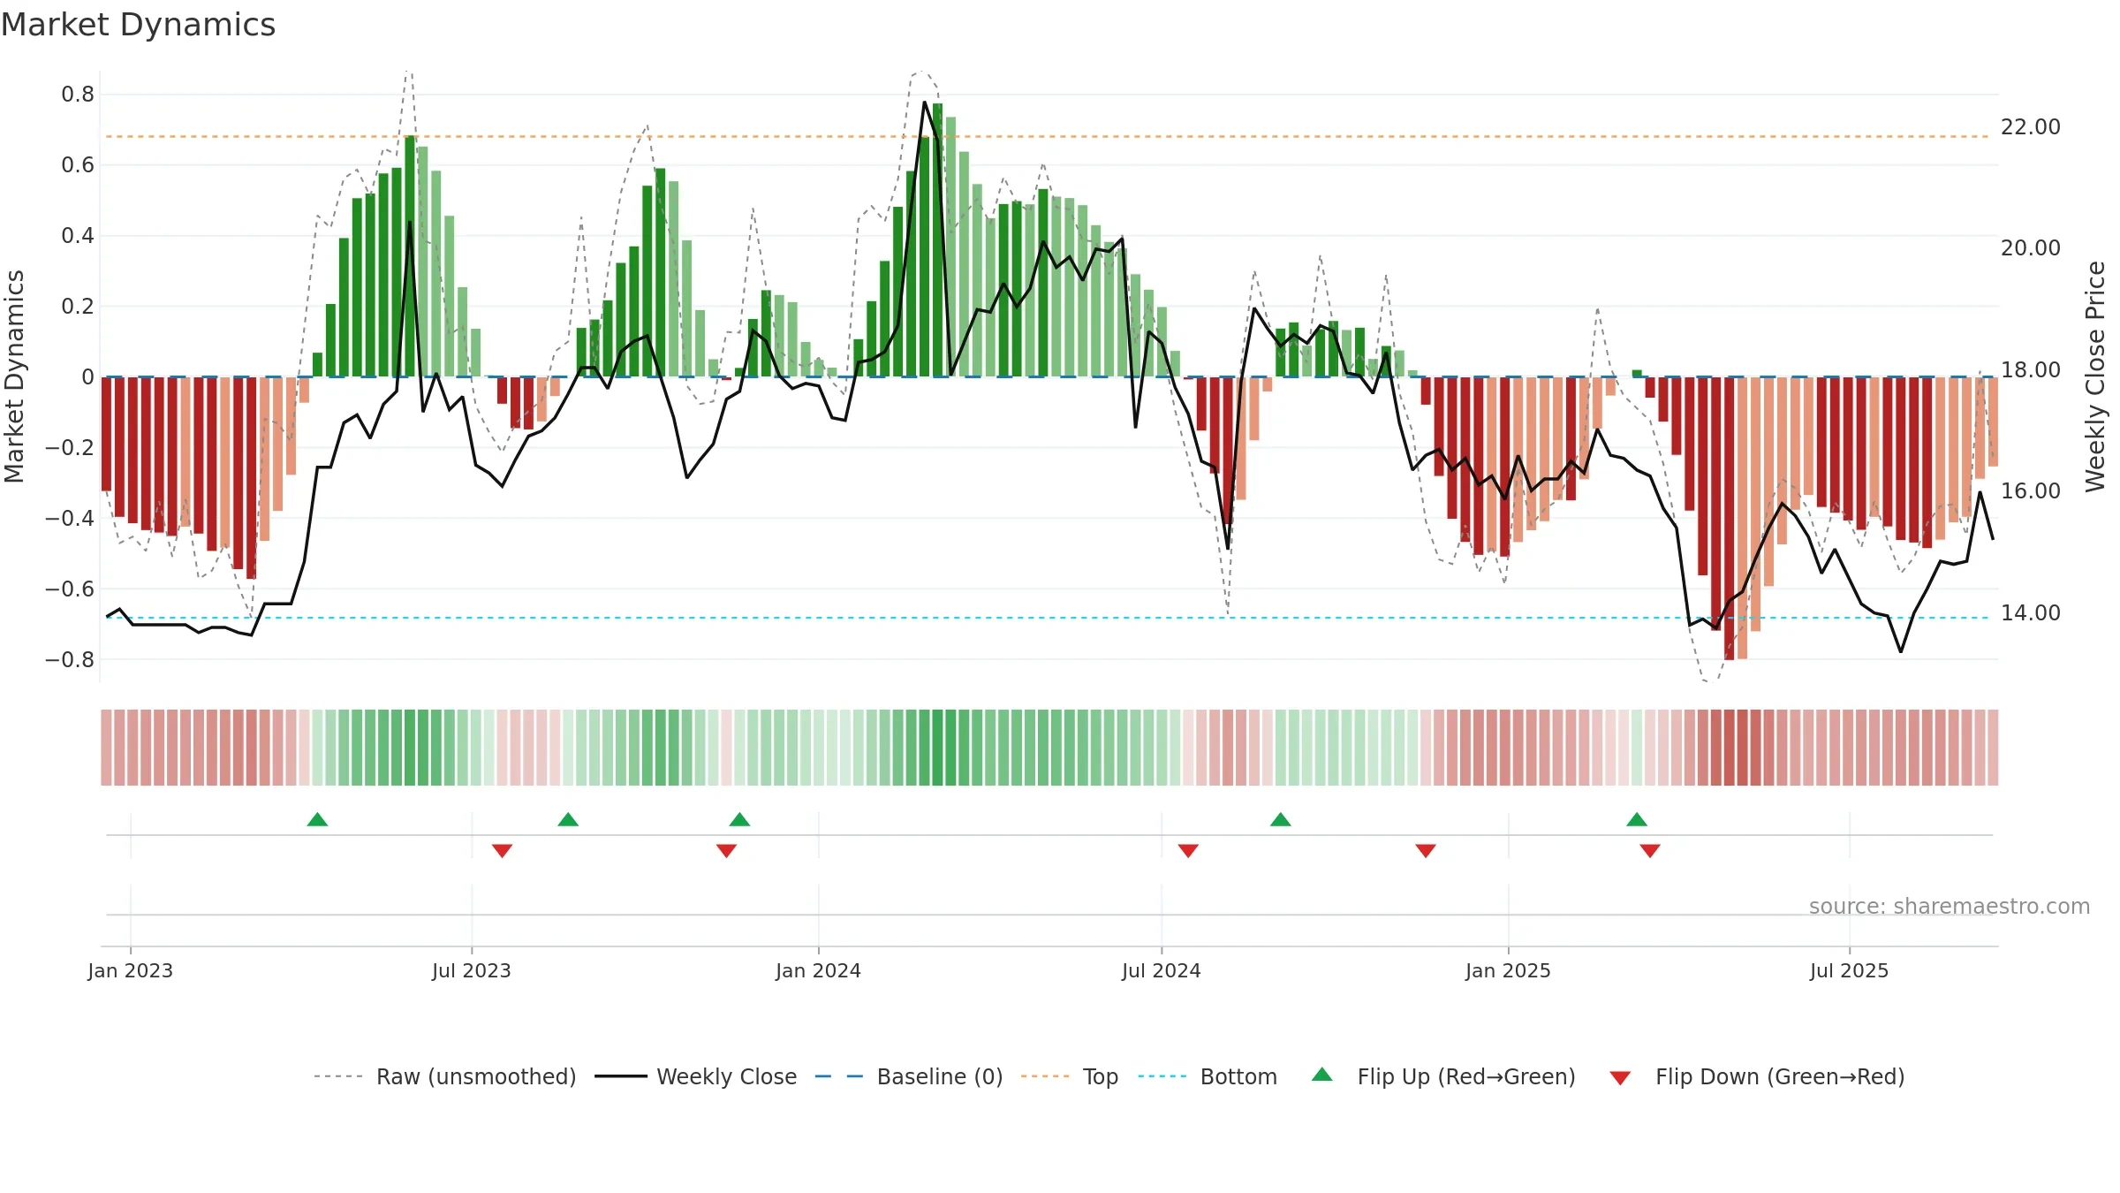Screen dimensions: 2120x1193
Task: Toggle the Weekly Close legend entry
Action: pyautogui.click(x=695, y=1076)
